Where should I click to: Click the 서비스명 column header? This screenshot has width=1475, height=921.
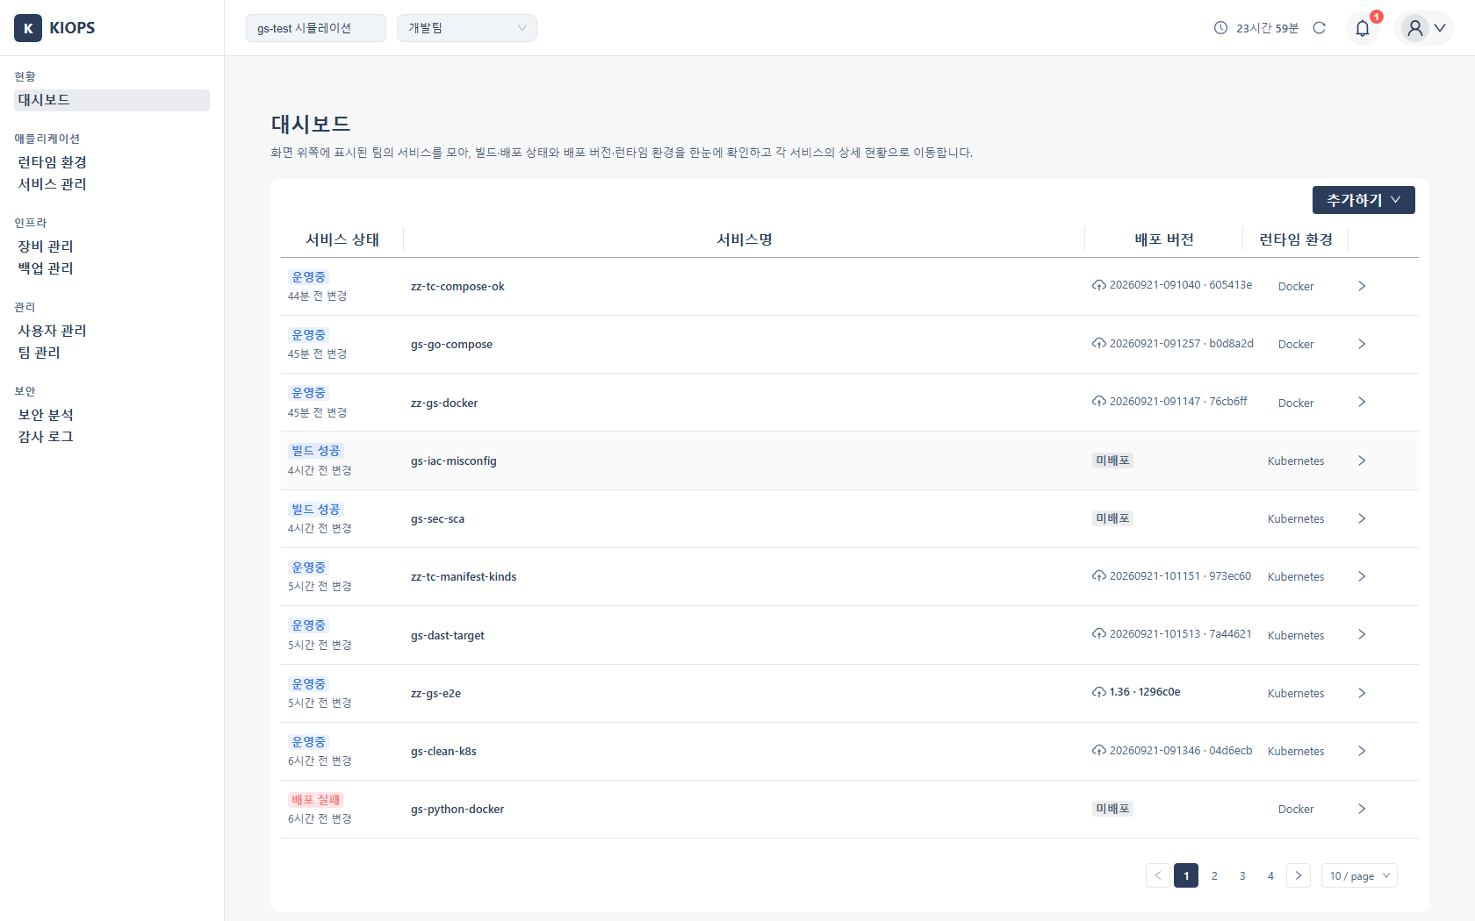click(745, 239)
